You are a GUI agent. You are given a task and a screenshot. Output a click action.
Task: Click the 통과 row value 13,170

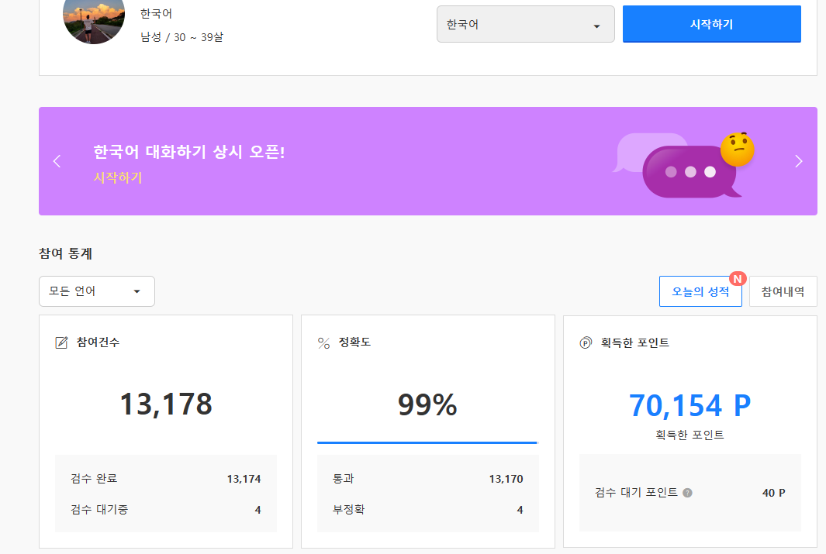pyautogui.click(x=506, y=479)
